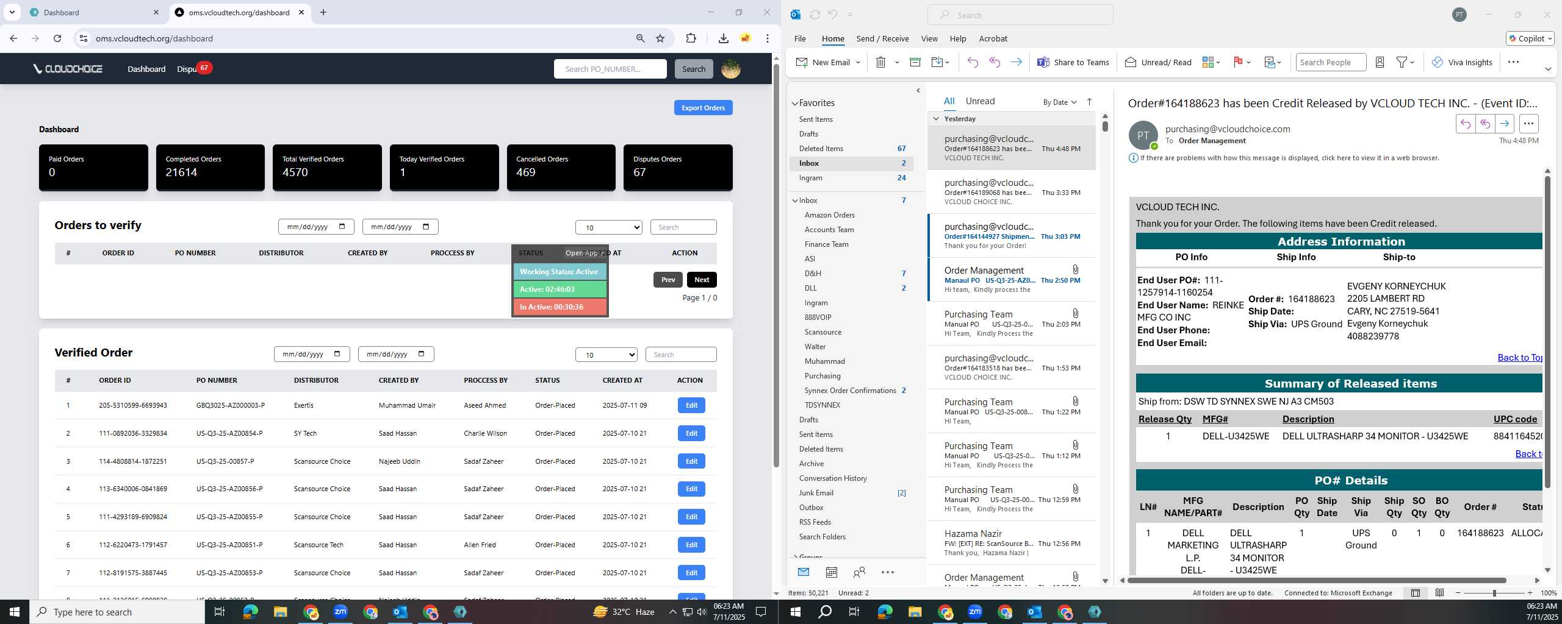Click the zoom in plus in Outlook status bar
Viewport: 1562px width, 624px height.
1530,593
